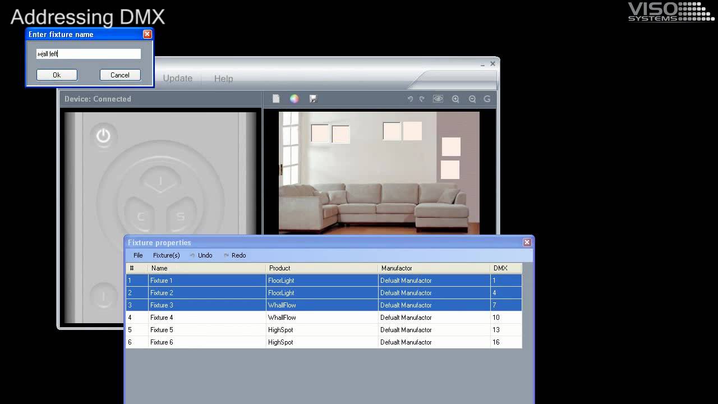Toggle the eye preview icon

(x=438, y=99)
